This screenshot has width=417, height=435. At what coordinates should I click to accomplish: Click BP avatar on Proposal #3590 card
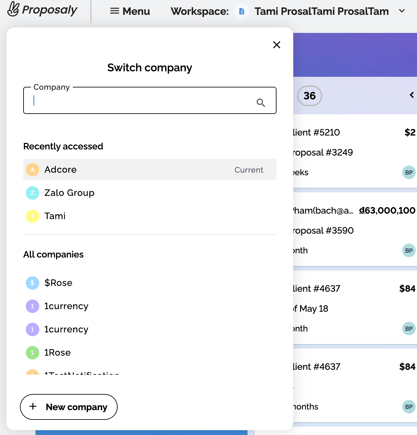click(409, 250)
